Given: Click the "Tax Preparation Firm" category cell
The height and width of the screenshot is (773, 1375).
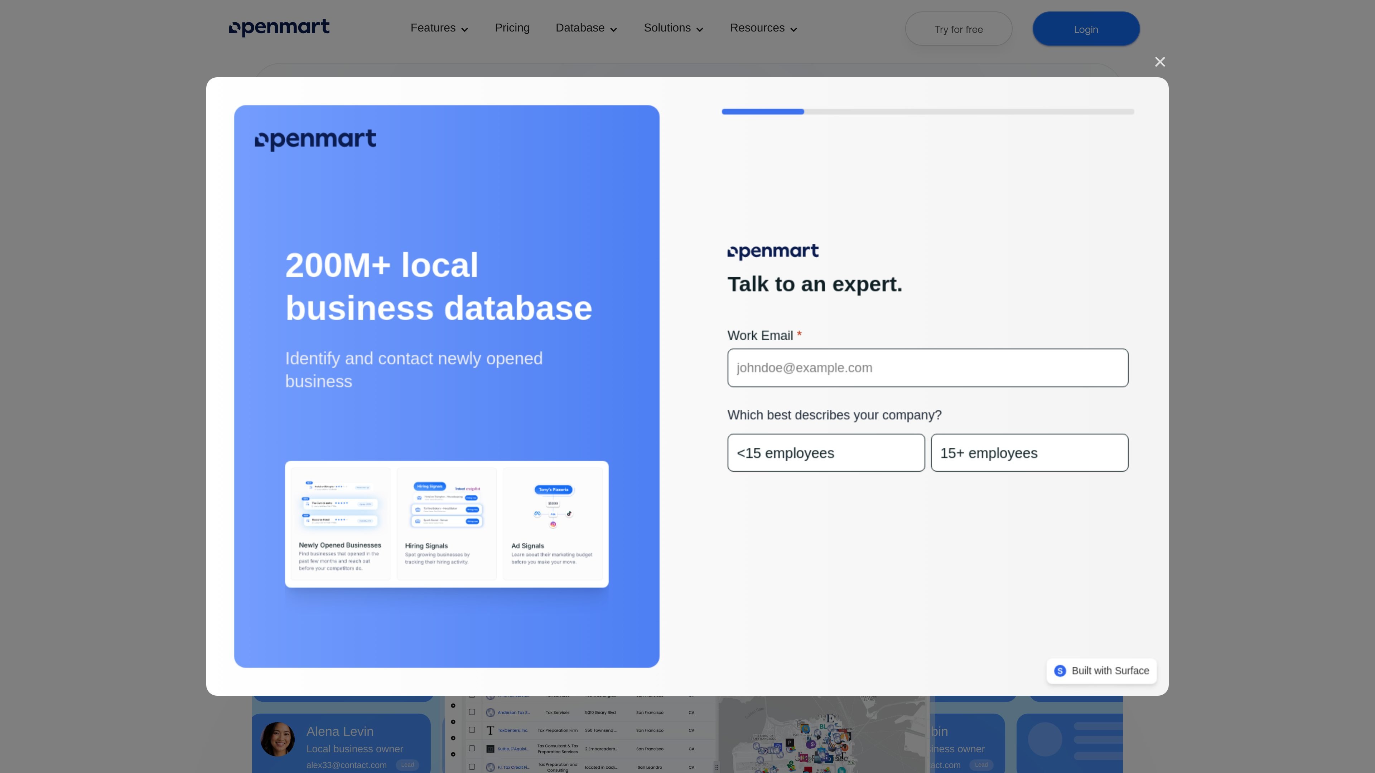Looking at the screenshot, I should tap(557, 731).
